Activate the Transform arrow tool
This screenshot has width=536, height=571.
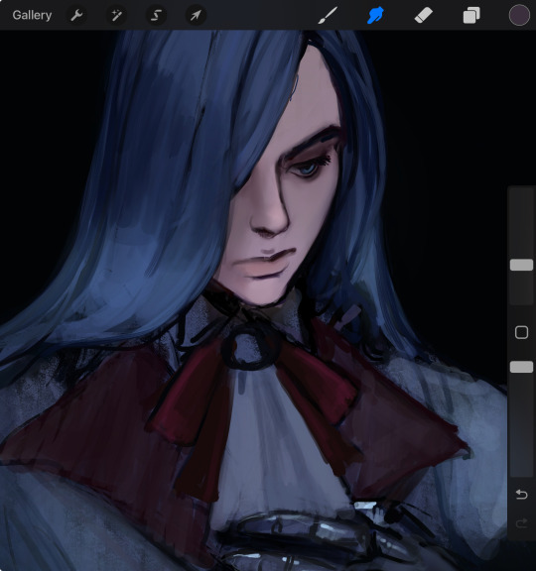coord(196,15)
